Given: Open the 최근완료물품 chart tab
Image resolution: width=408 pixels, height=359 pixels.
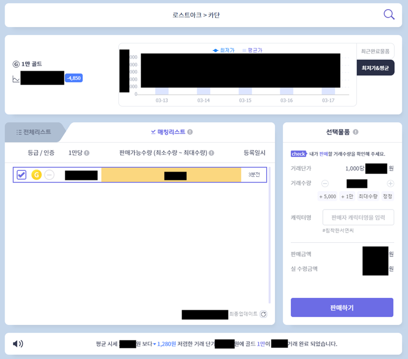Looking at the screenshot, I should tap(375, 51).
